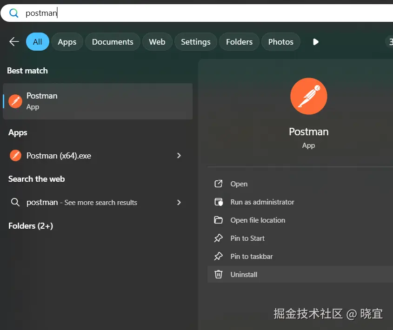The image size is (393, 330).
Task: Click the folder icon next to Open file location
Action: (218, 220)
